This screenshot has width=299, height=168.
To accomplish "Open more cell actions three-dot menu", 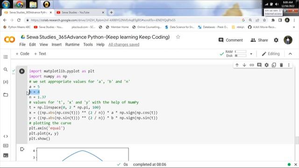I will (x=289, y=65).
